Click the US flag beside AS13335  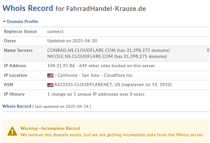point(50,85)
